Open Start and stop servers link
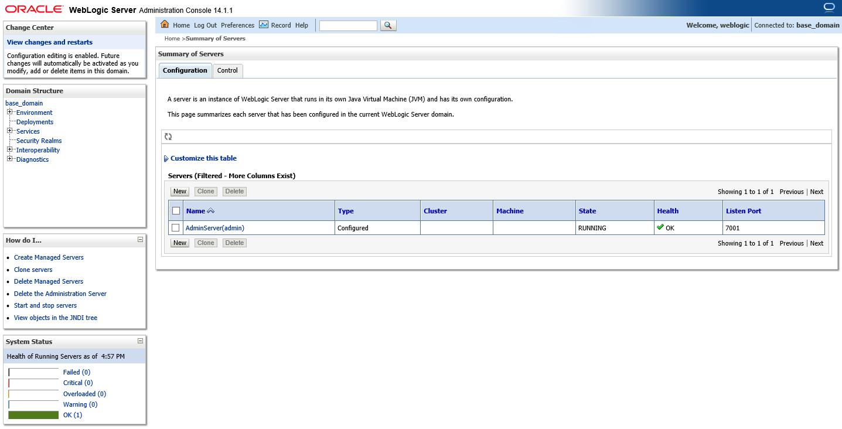This screenshot has height=429, width=842. pos(45,305)
